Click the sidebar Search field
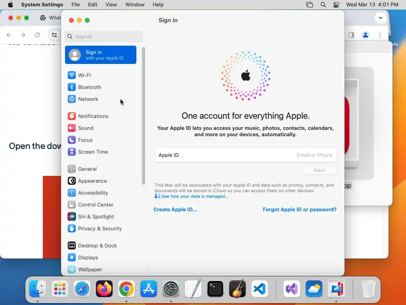406x305 pixels. (x=103, y=37)
